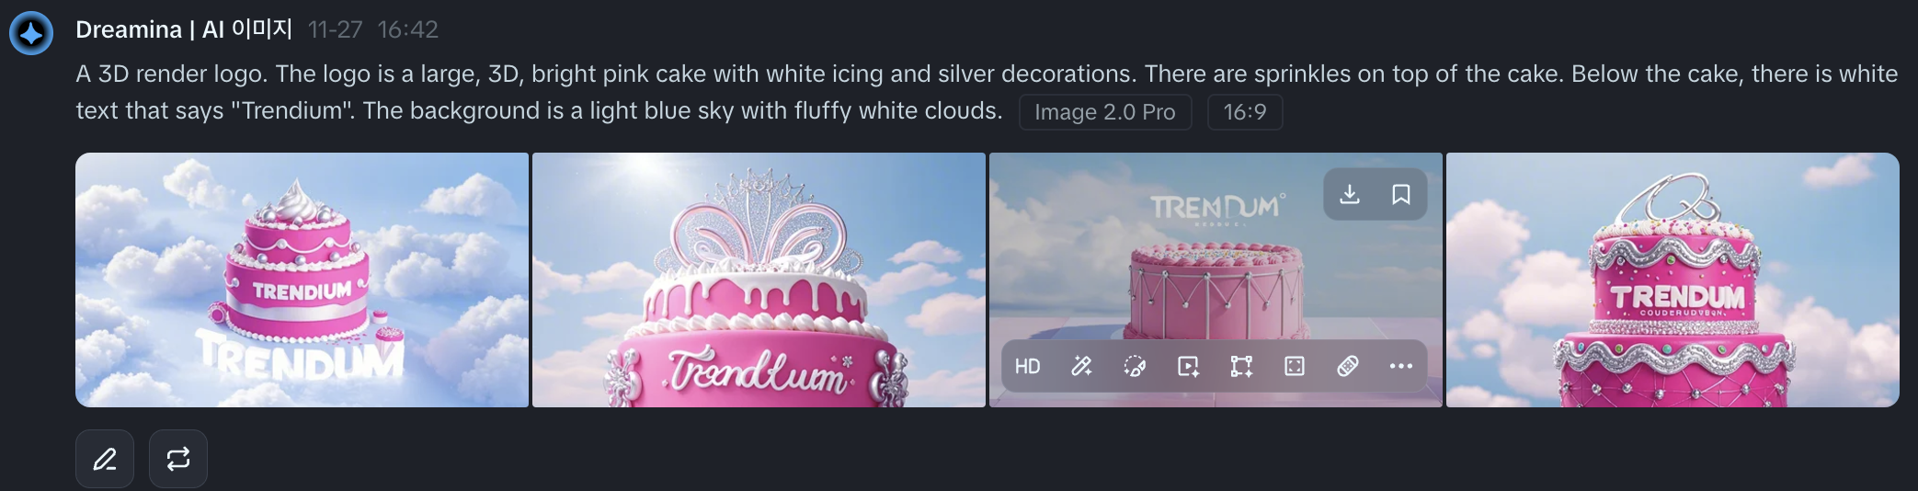This screenshot has width=1918, height=491.
Task: Select the smart crop sparkle icon
Action: click(x=1241, y=367)
